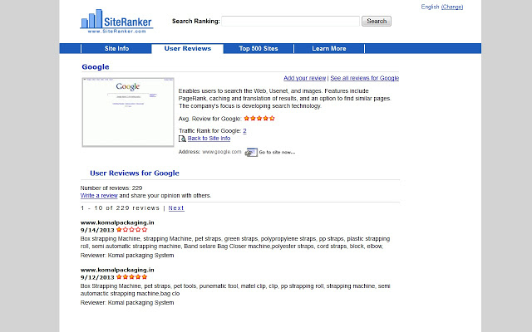
Task: Click the one-star rating on 9/14/2013 review
Action: (x=131, y=230)
